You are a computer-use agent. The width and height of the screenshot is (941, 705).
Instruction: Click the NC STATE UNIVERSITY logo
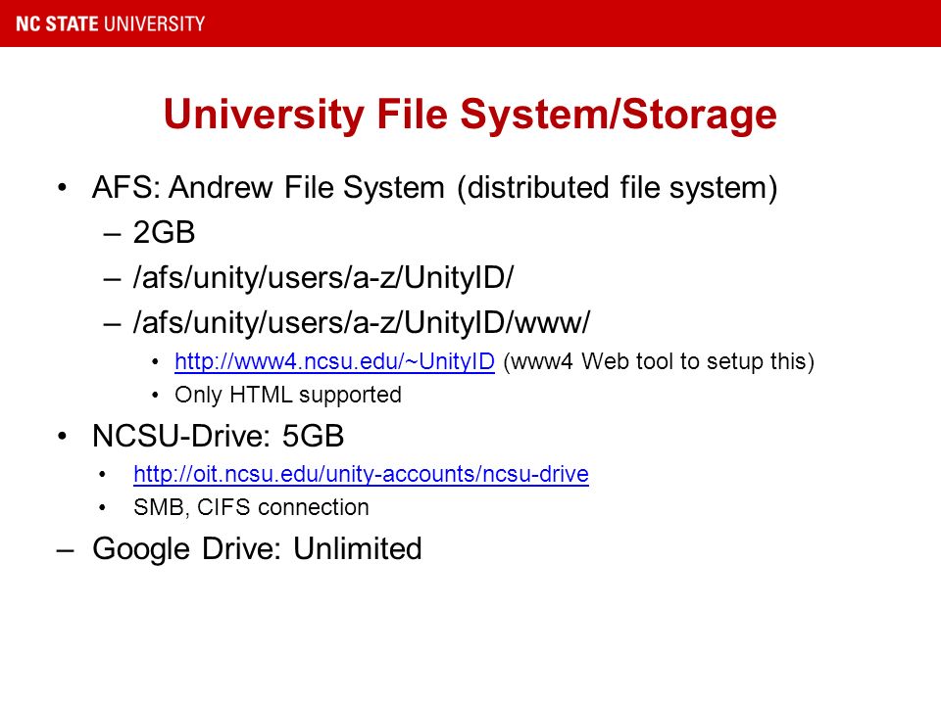click(111, 23)
